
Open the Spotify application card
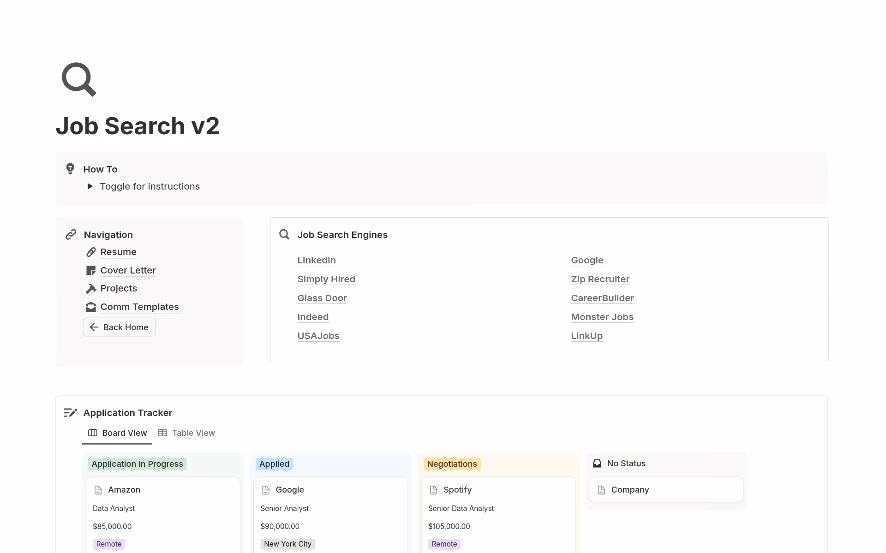(457, 490)
